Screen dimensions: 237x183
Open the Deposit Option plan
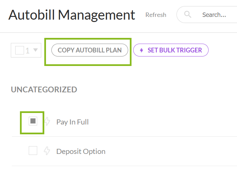point(81,151)
